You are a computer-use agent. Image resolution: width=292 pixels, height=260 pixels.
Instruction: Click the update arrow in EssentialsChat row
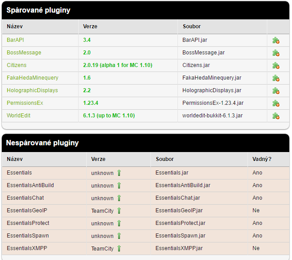[x=119, y=198]
